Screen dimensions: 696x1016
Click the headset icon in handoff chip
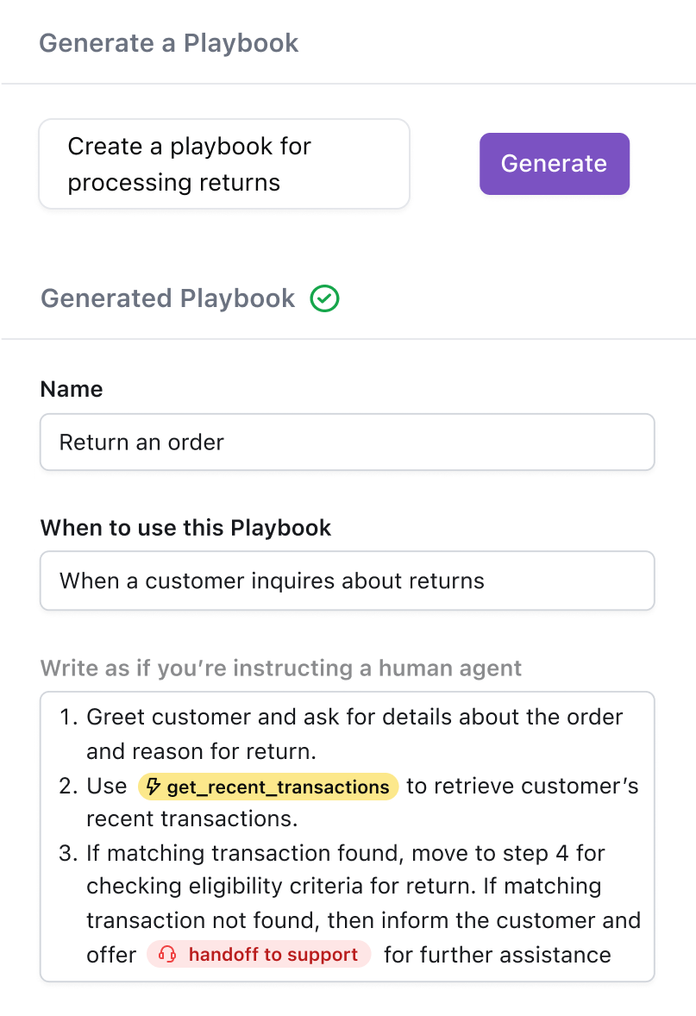[x=168, y=955]
